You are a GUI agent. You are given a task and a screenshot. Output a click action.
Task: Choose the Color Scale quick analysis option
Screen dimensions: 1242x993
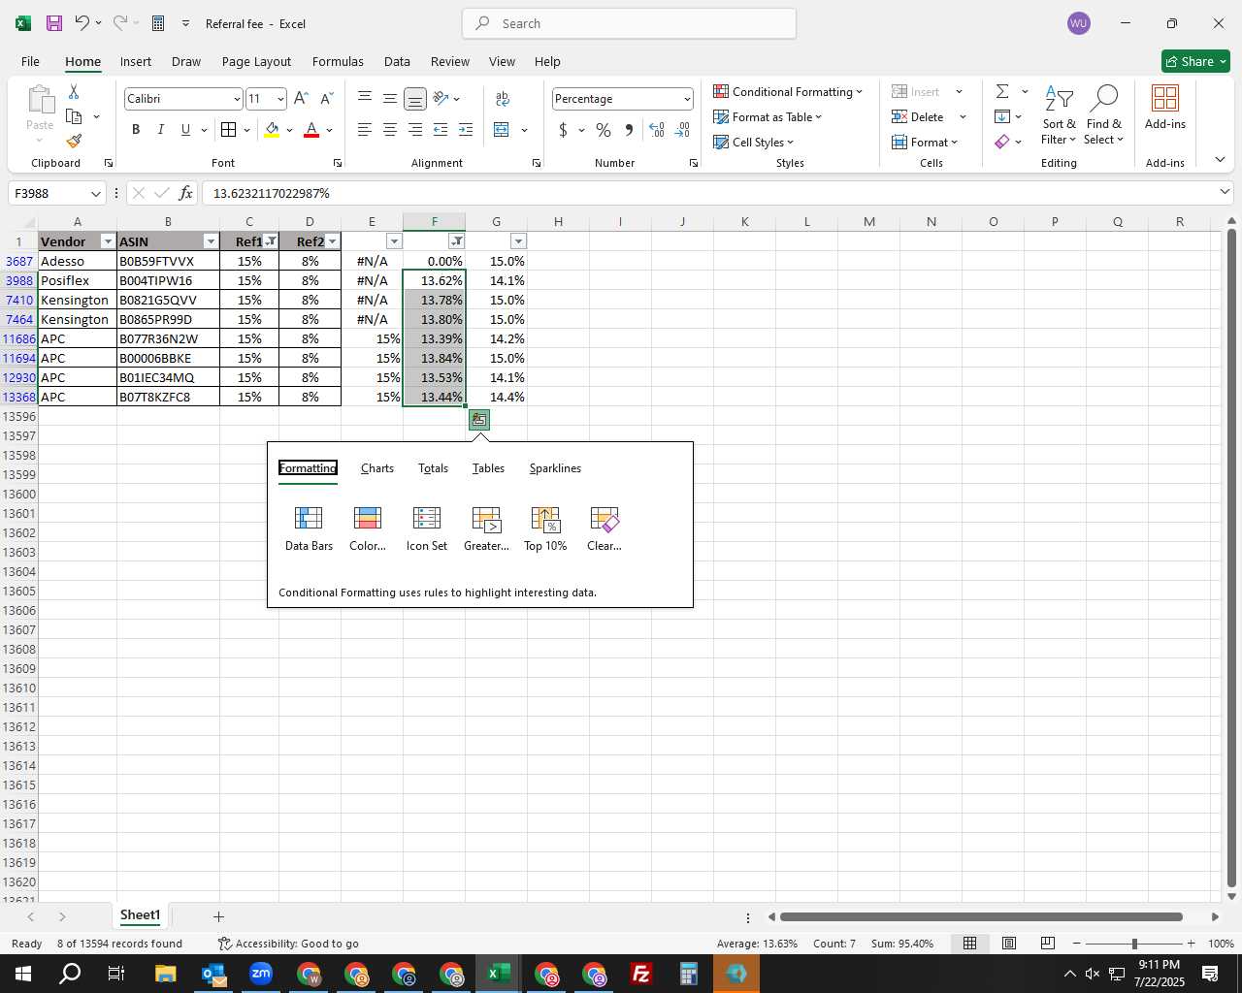pyautogui.click(x=368, y=529)
